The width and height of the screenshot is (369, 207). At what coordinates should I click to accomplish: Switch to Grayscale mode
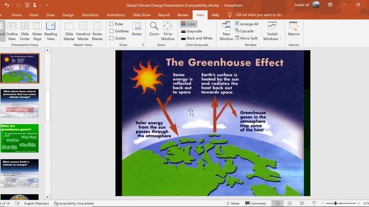click(191, 31)
